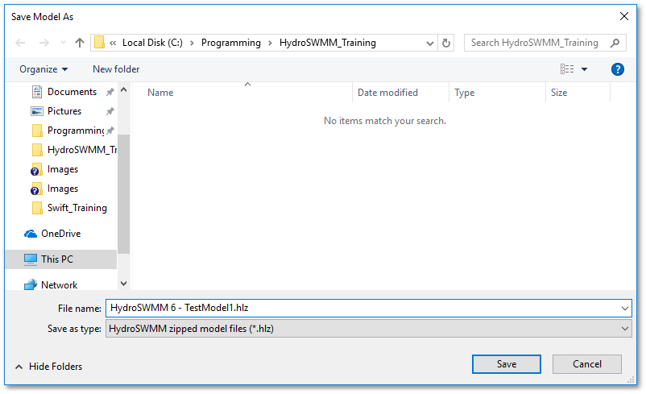
Task: Click the folder icon in address bar
Action: pyautogui.click(x=99, y=43)
